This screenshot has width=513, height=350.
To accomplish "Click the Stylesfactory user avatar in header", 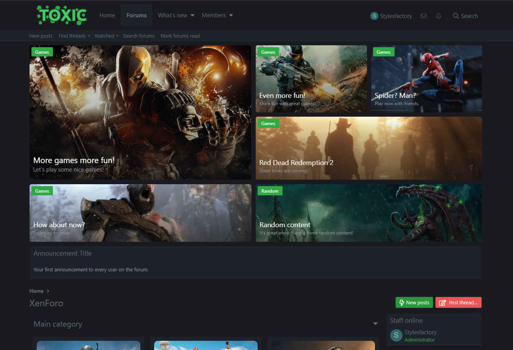I will click(x=374, y=16).
